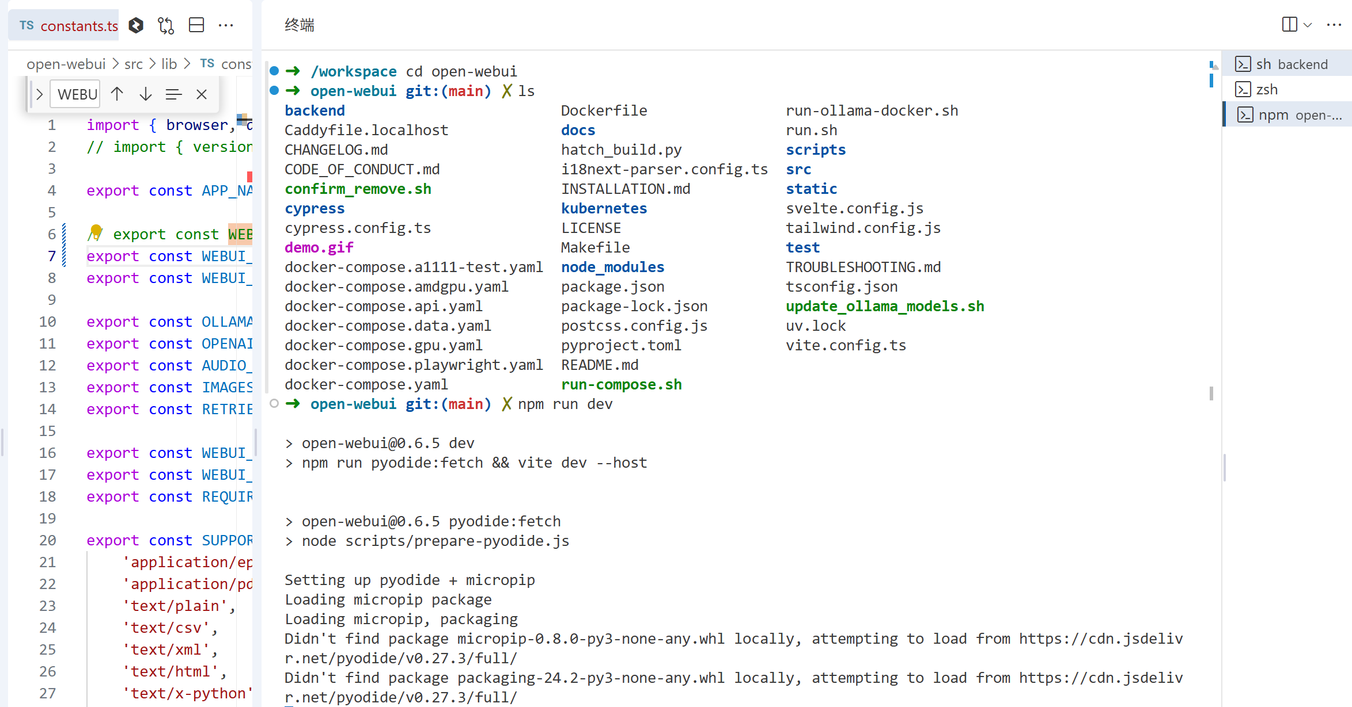Go to previous match in find widget
Image resolution: width=1352 pixels, height=707 pixels.
tap(117, 94)
